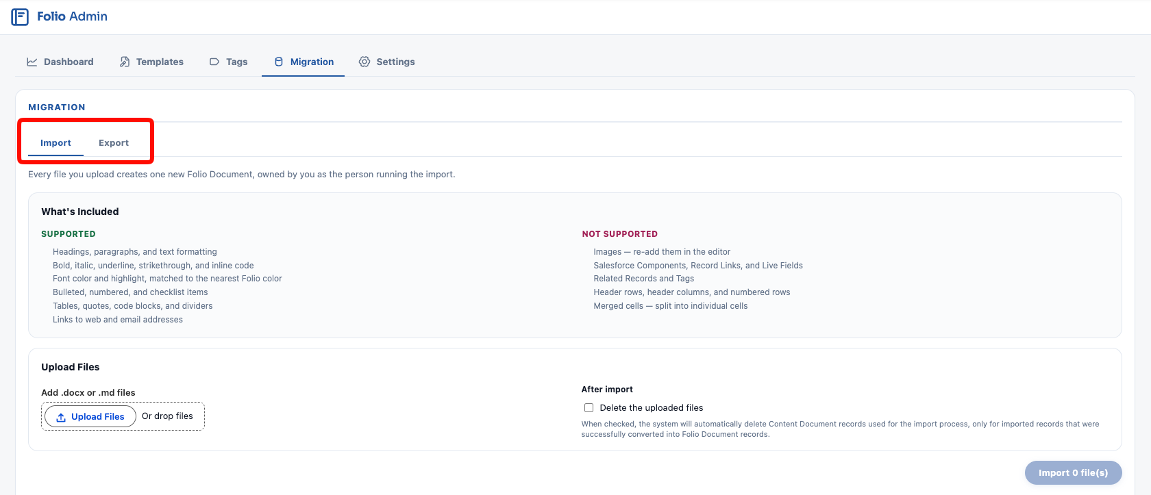Switch to the Export sub-tab
1151x495 pixels.
(x=114, y=143)
